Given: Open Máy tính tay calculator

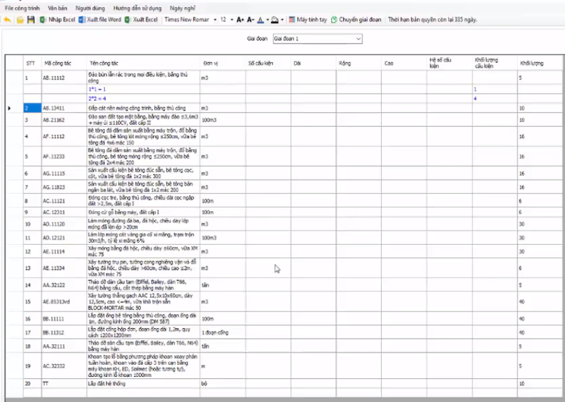Looking at the screenshot, I should point(307,20).
